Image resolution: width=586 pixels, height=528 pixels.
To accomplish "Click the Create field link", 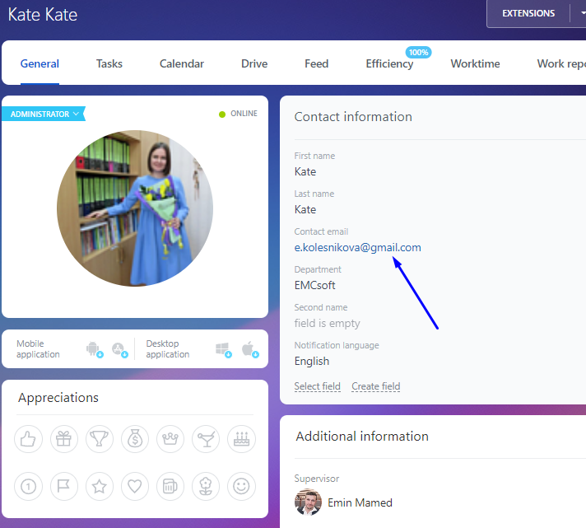I will (x=375, y=386).
